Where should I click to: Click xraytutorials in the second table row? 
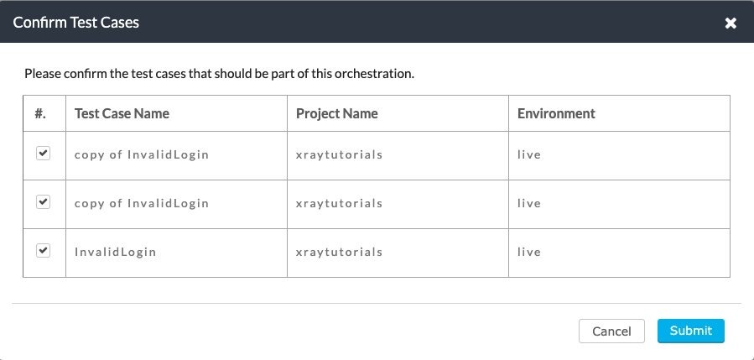point(340,204)
